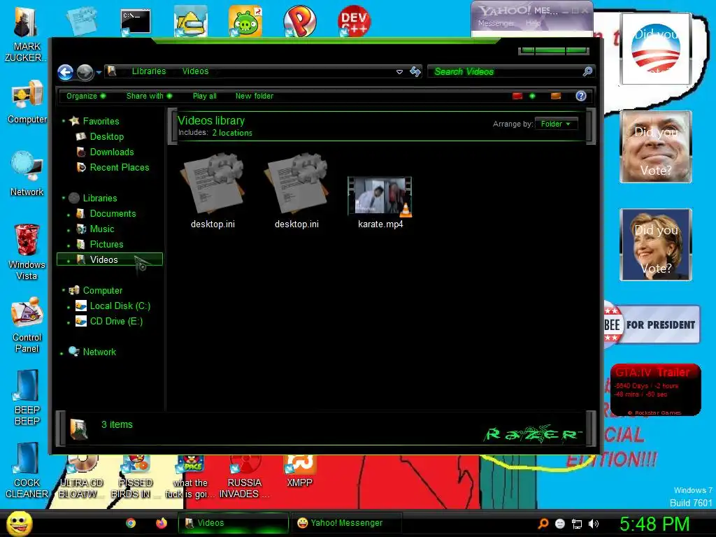Click the red P desktop shortcut
Viewport: 716px width, 537px height.
(299, 21)
